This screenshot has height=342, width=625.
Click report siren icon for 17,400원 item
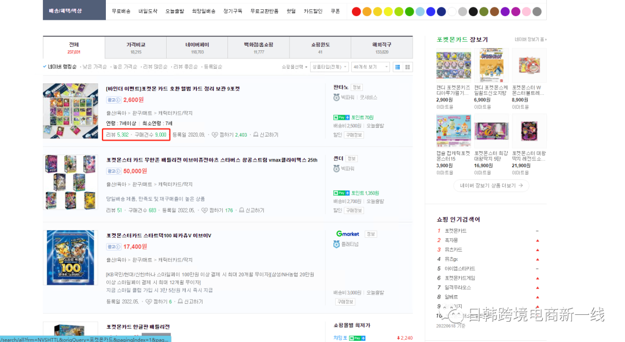(x=180, y=301)
